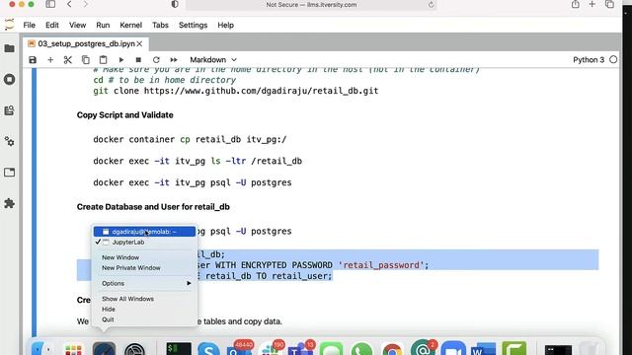This screenshot has width=632, height=355.
Task: Open the Property Inspector gears icon
Action: pyautogui.click(x=9, y=141)
